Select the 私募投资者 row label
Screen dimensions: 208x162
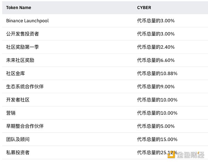tap(18, 153)
